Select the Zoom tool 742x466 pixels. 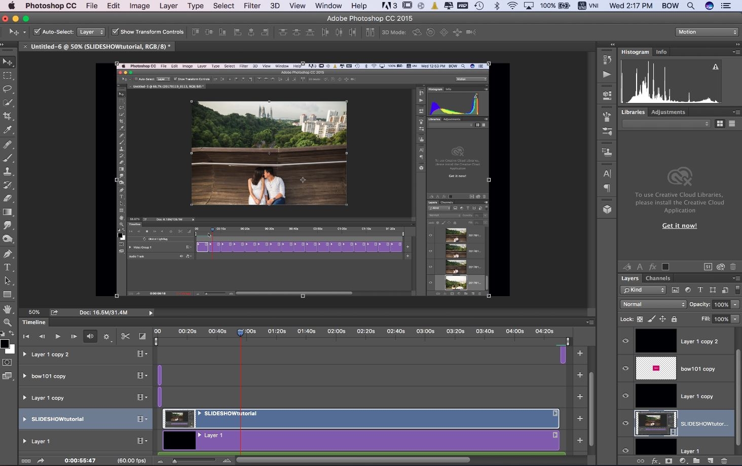click(8, 322)
